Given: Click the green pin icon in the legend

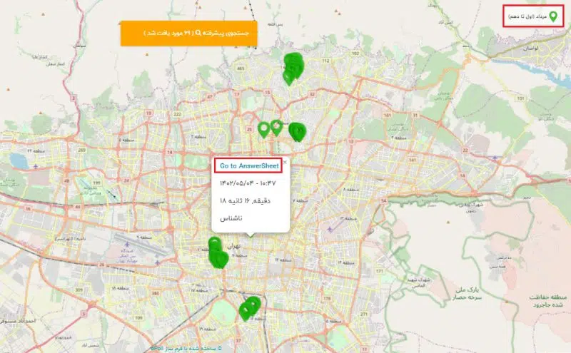Looking at the screenshot, I should (553, 16).
